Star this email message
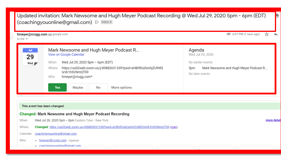This screenshot has height=161, width=281. pyautogui.click(x=267, y=34)
